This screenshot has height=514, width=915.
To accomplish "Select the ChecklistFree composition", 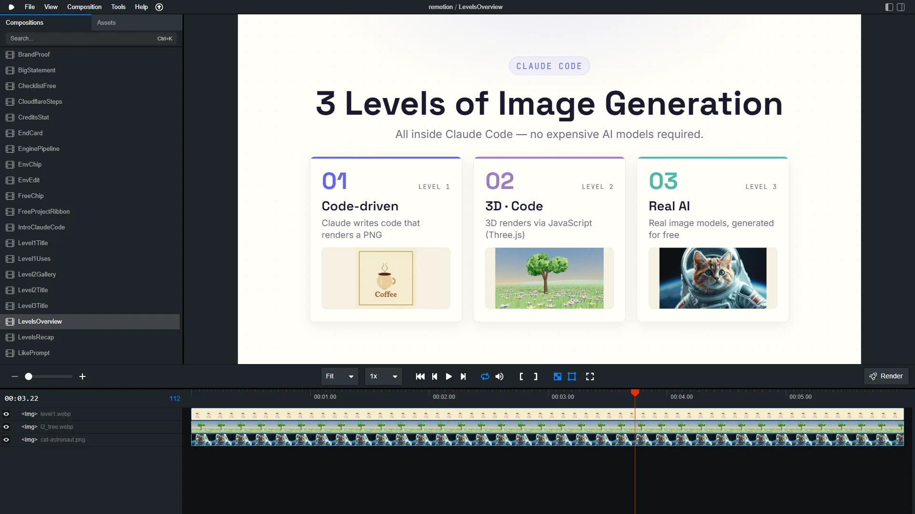I will pos(90,86).
